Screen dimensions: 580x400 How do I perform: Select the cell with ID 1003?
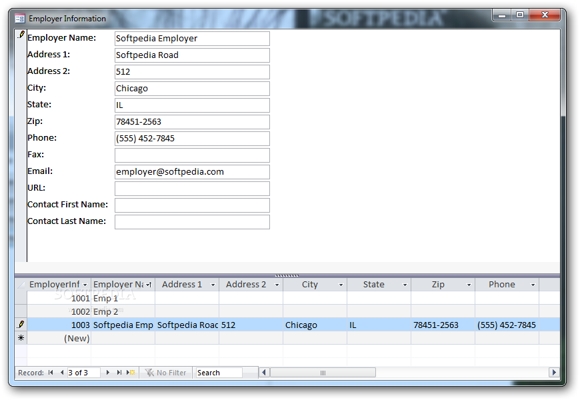[59, 325]
